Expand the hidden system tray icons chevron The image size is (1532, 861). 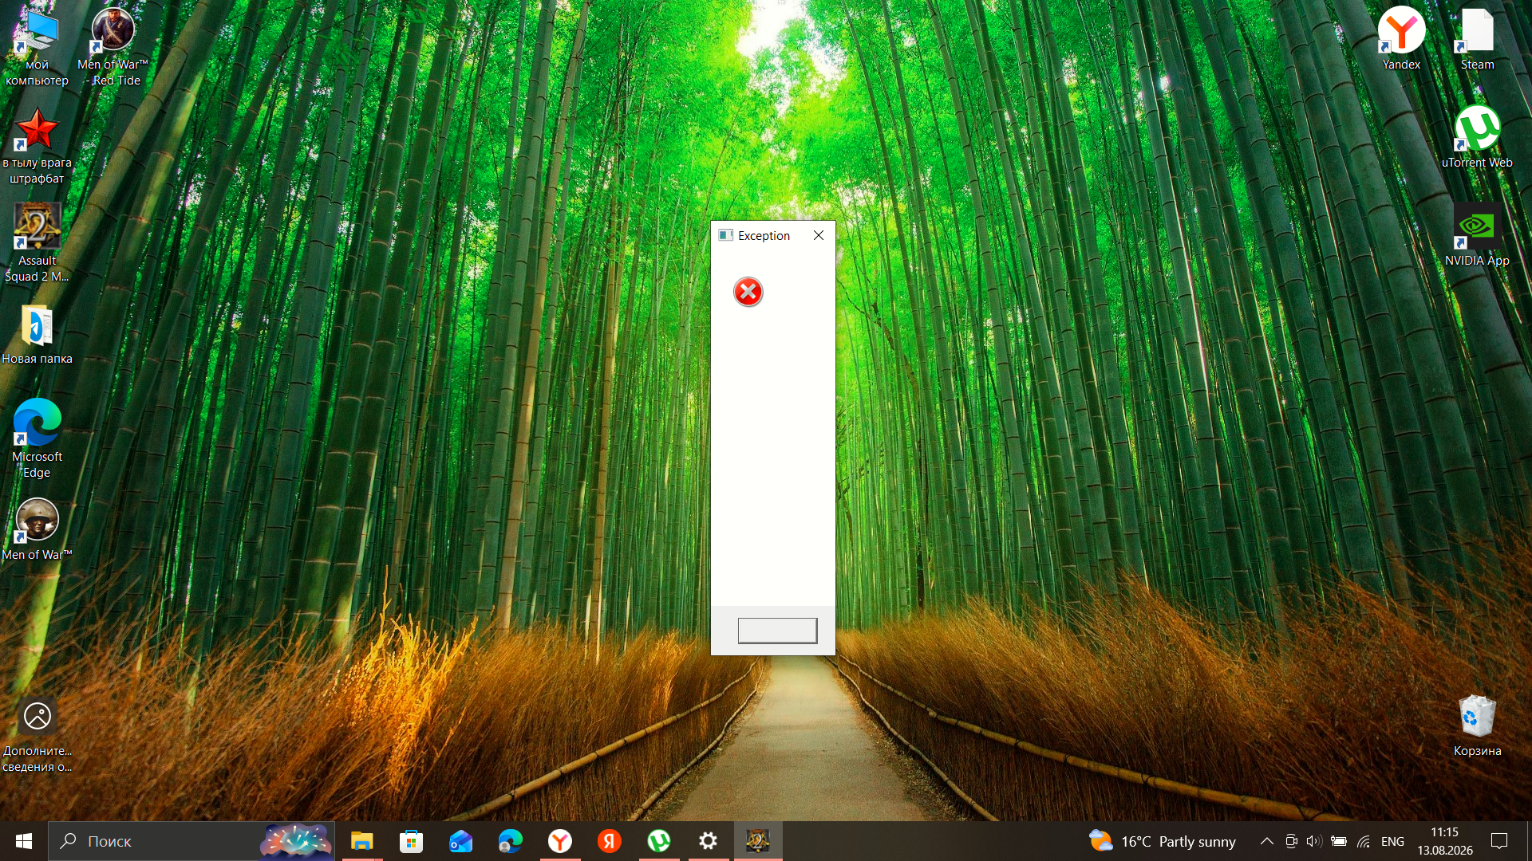click(x=1266, y=841)
